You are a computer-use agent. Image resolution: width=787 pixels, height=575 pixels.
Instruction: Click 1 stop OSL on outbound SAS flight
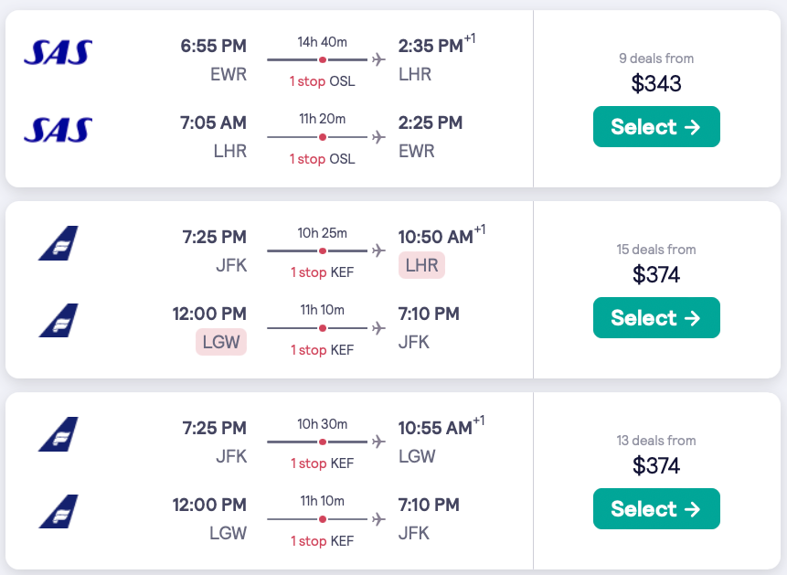click(322, 81)
